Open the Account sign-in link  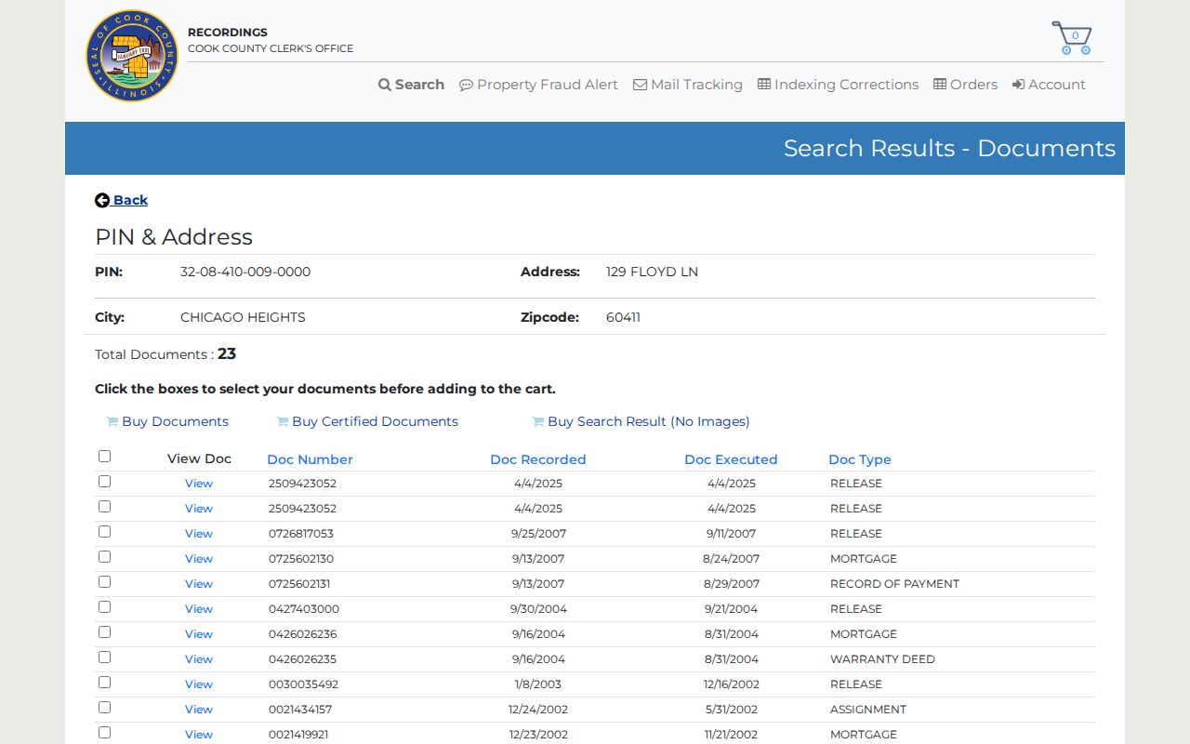pyautogui.click(x=1049, y=85)
